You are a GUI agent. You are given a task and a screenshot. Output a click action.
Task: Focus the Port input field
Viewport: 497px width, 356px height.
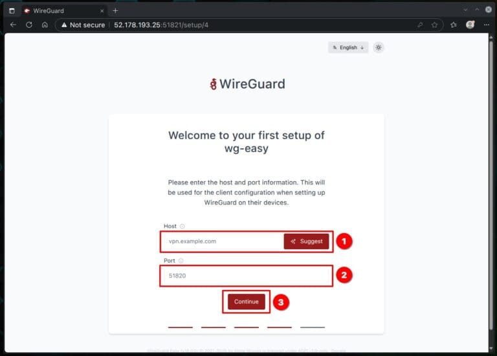pyautogui.click(x=247, y=276)
